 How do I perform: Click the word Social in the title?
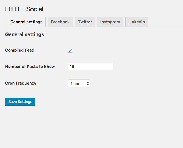35,9
